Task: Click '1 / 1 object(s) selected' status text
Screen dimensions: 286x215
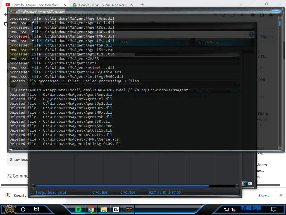Action: pyautogui.click(x=48, y=193)
